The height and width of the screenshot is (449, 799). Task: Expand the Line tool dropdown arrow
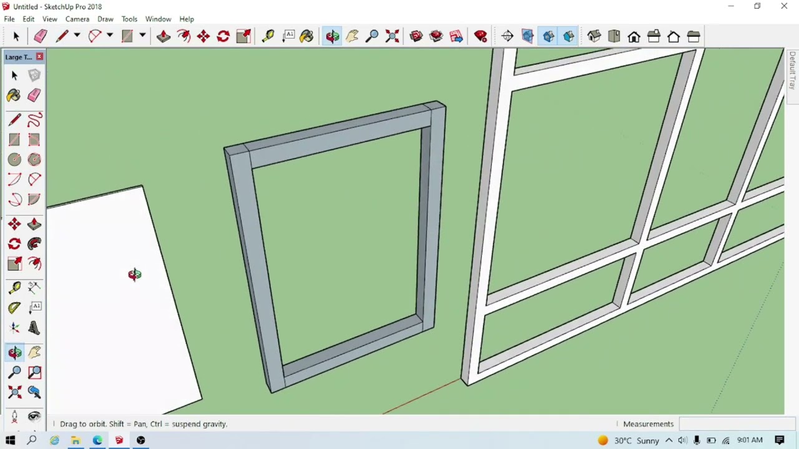77,36
